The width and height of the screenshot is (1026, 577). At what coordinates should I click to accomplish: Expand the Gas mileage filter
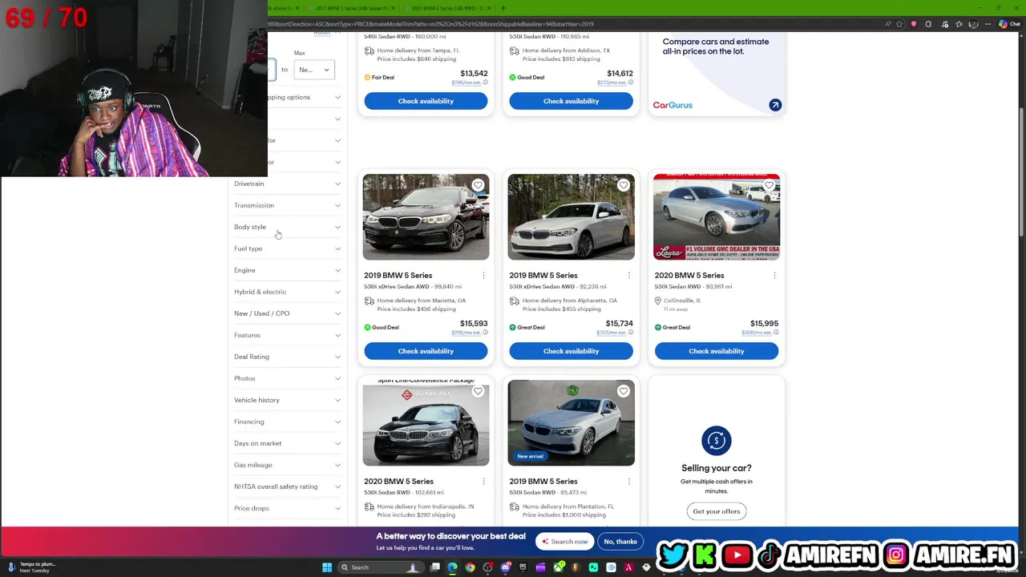pyautogui.click(x=287, y=465)
